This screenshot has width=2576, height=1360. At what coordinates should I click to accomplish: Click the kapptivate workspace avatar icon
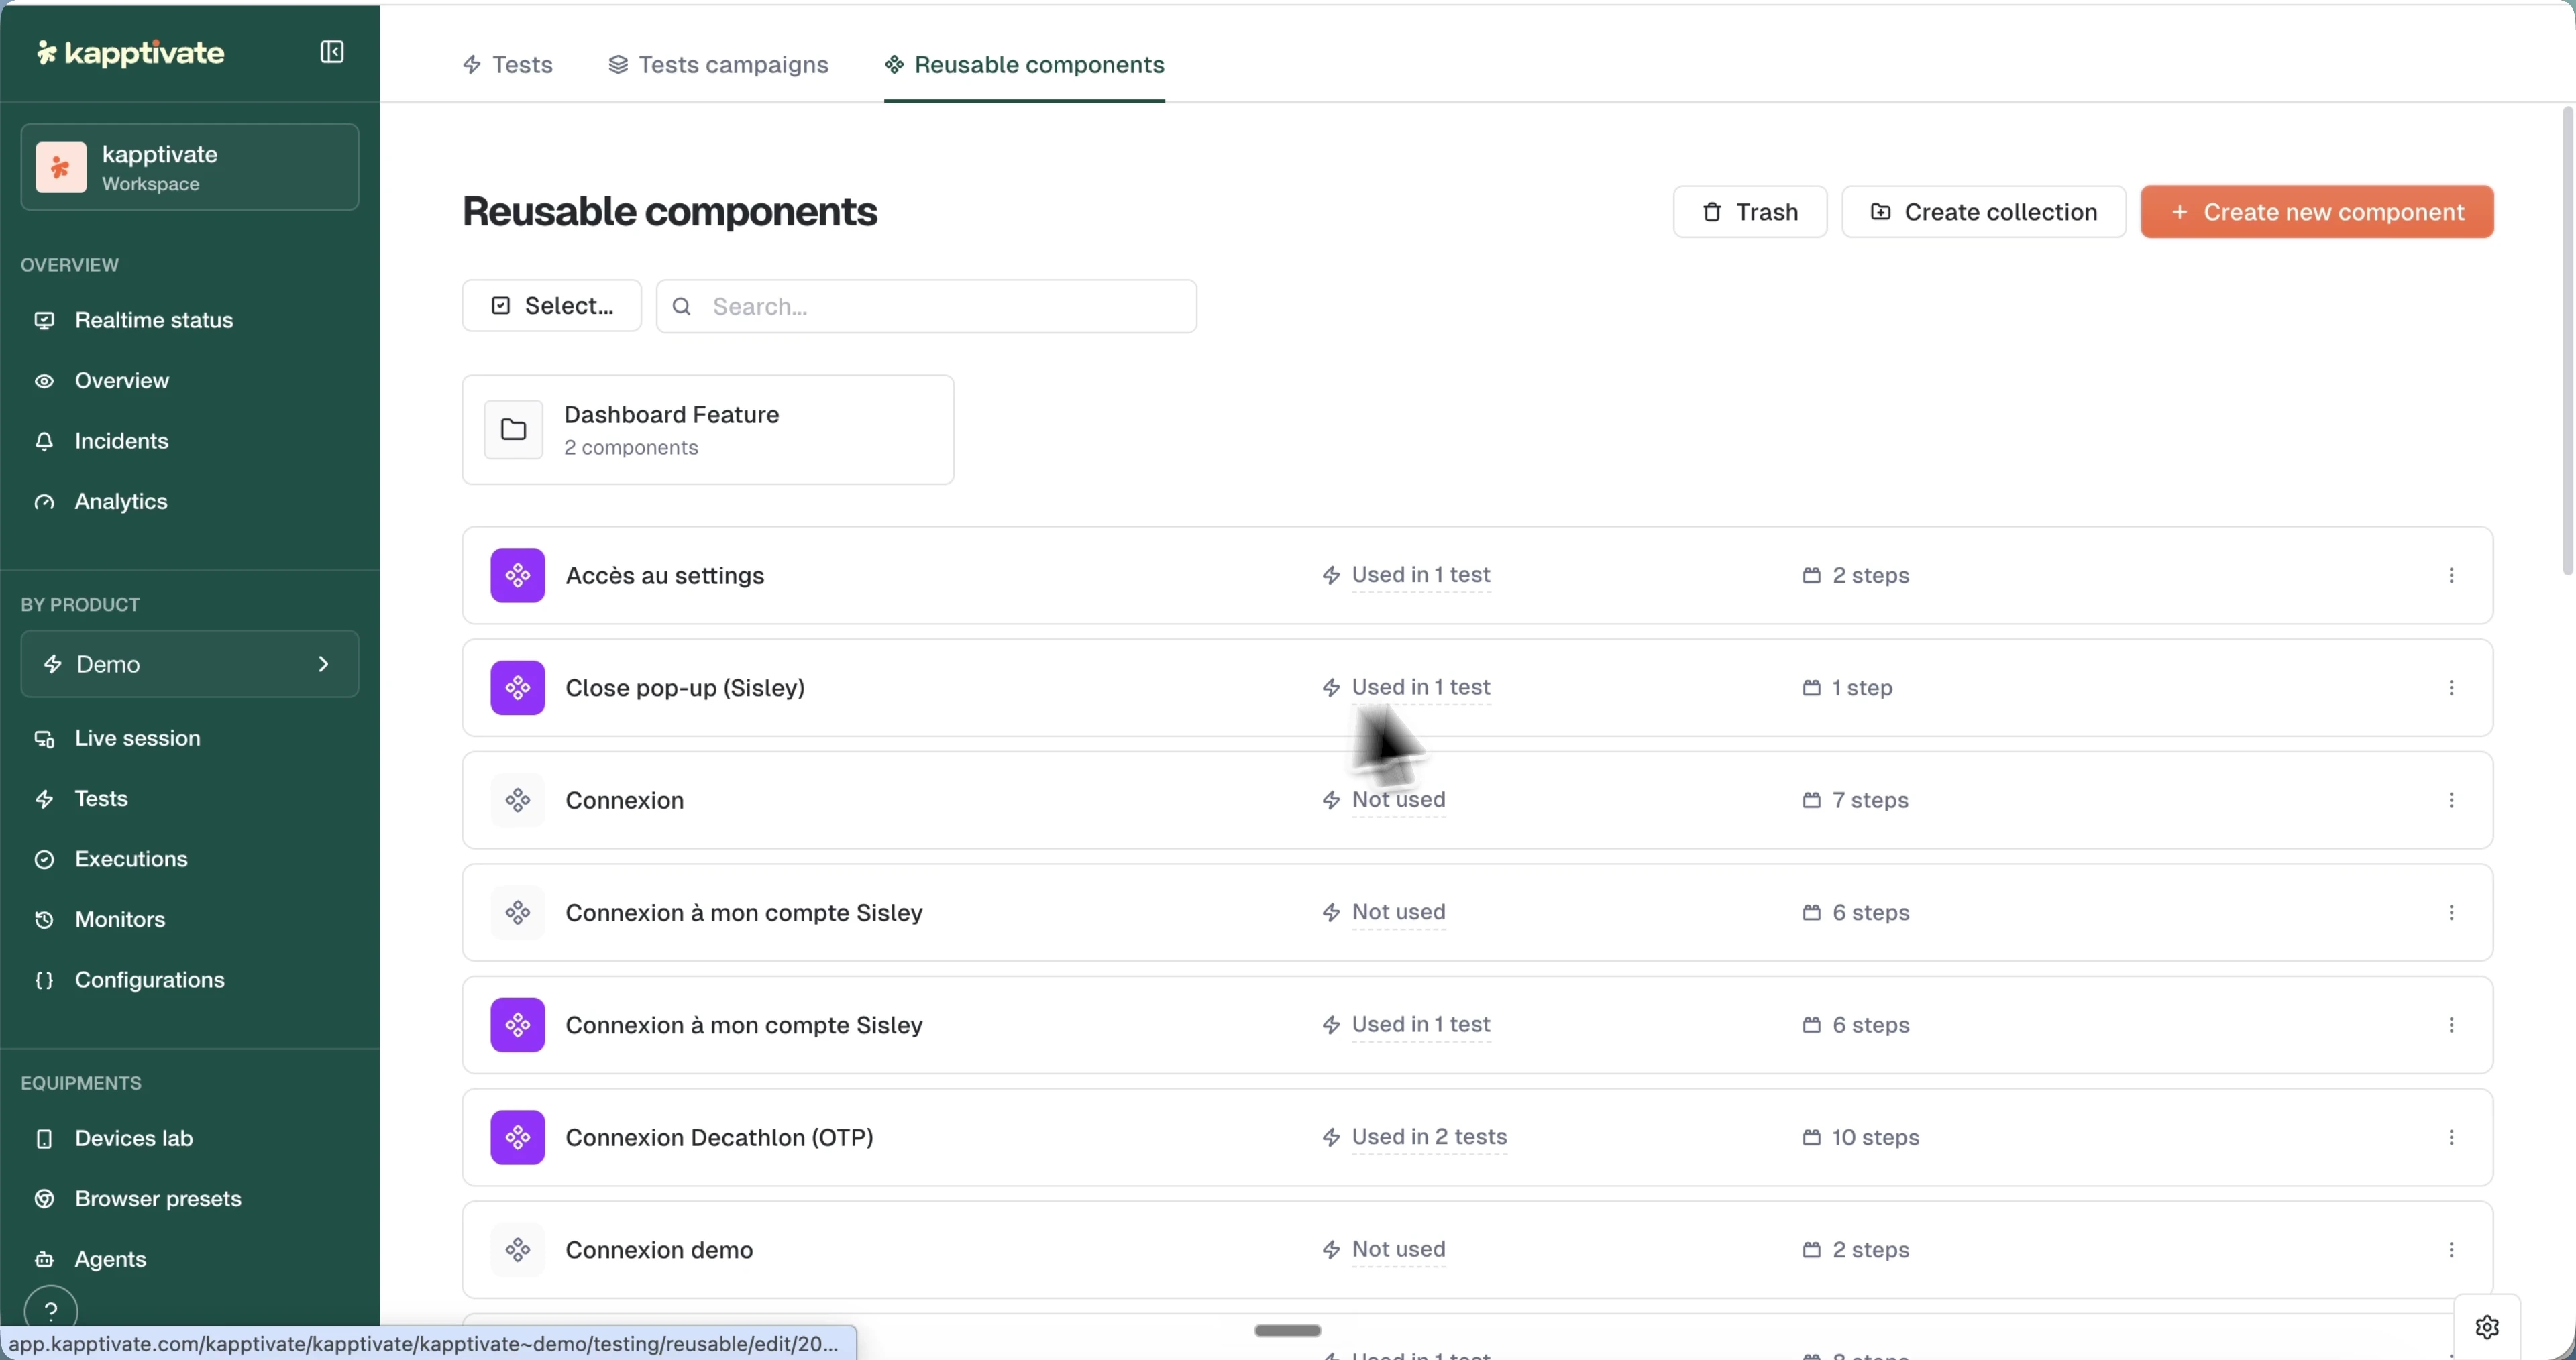pyautogui.click(x=61, y=167)
